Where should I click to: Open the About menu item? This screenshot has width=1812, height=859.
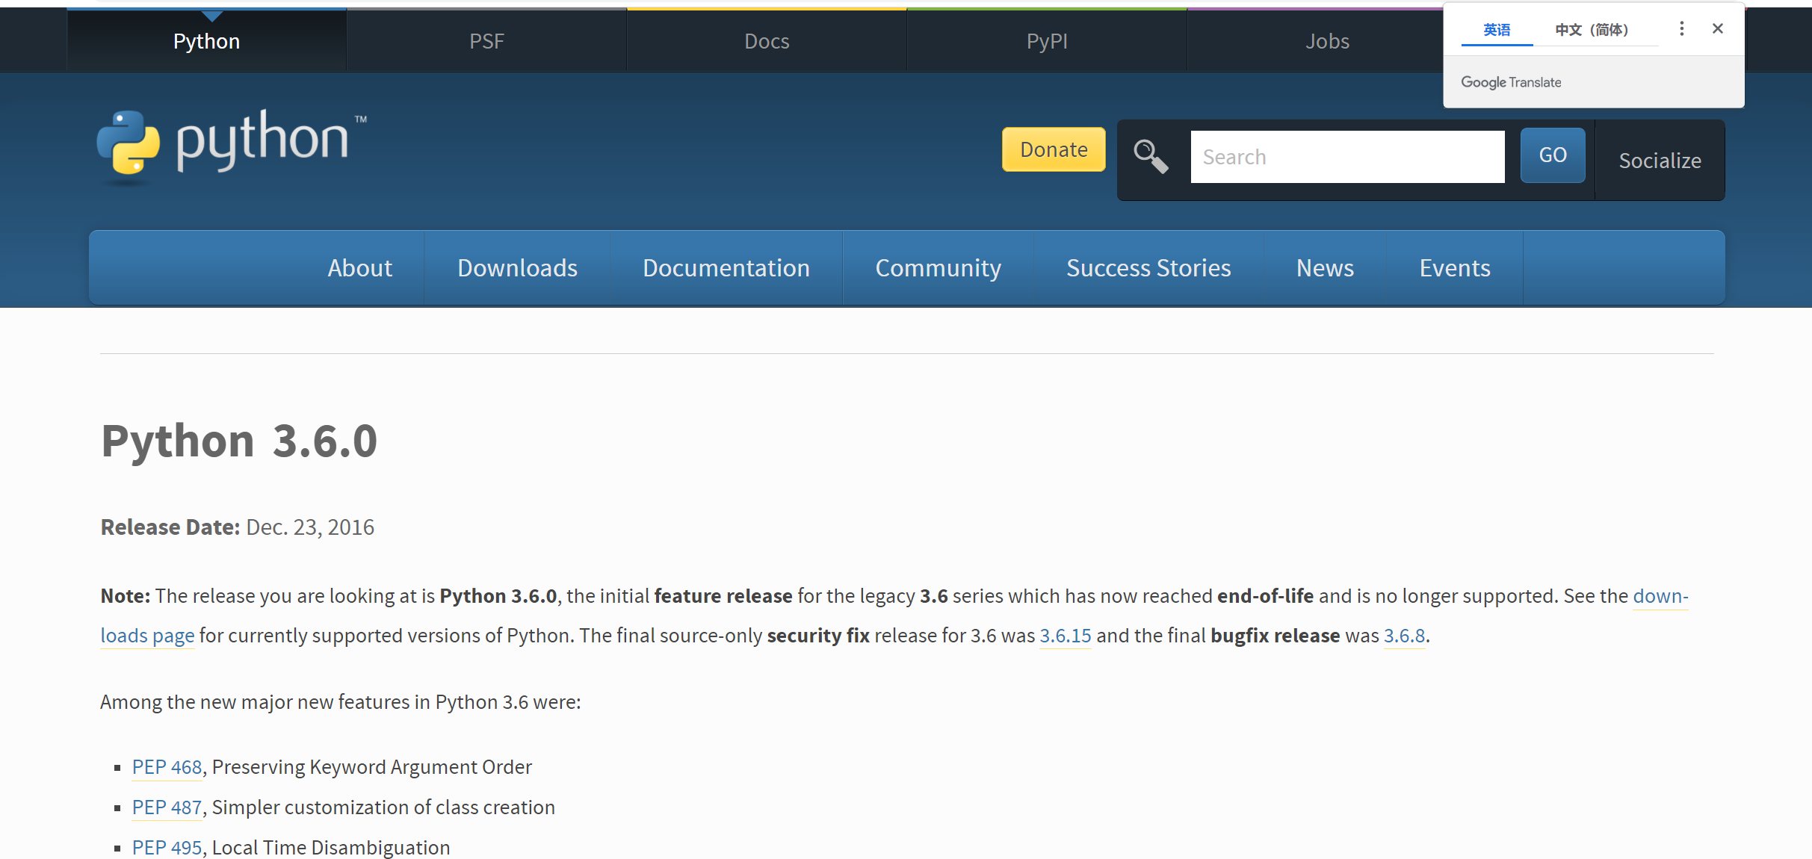pos(359,268)
